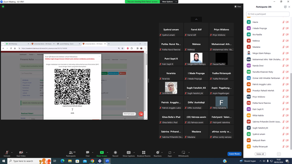Open the View Options dropdown
The height and width of the screenshot is (164, 292).
pos(169,2)
